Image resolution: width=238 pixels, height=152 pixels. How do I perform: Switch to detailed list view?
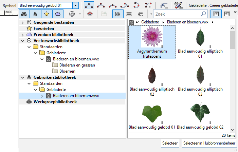coord(140,14)
